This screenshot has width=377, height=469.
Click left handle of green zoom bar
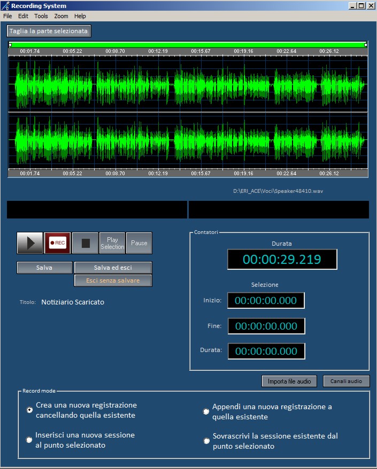10,45
